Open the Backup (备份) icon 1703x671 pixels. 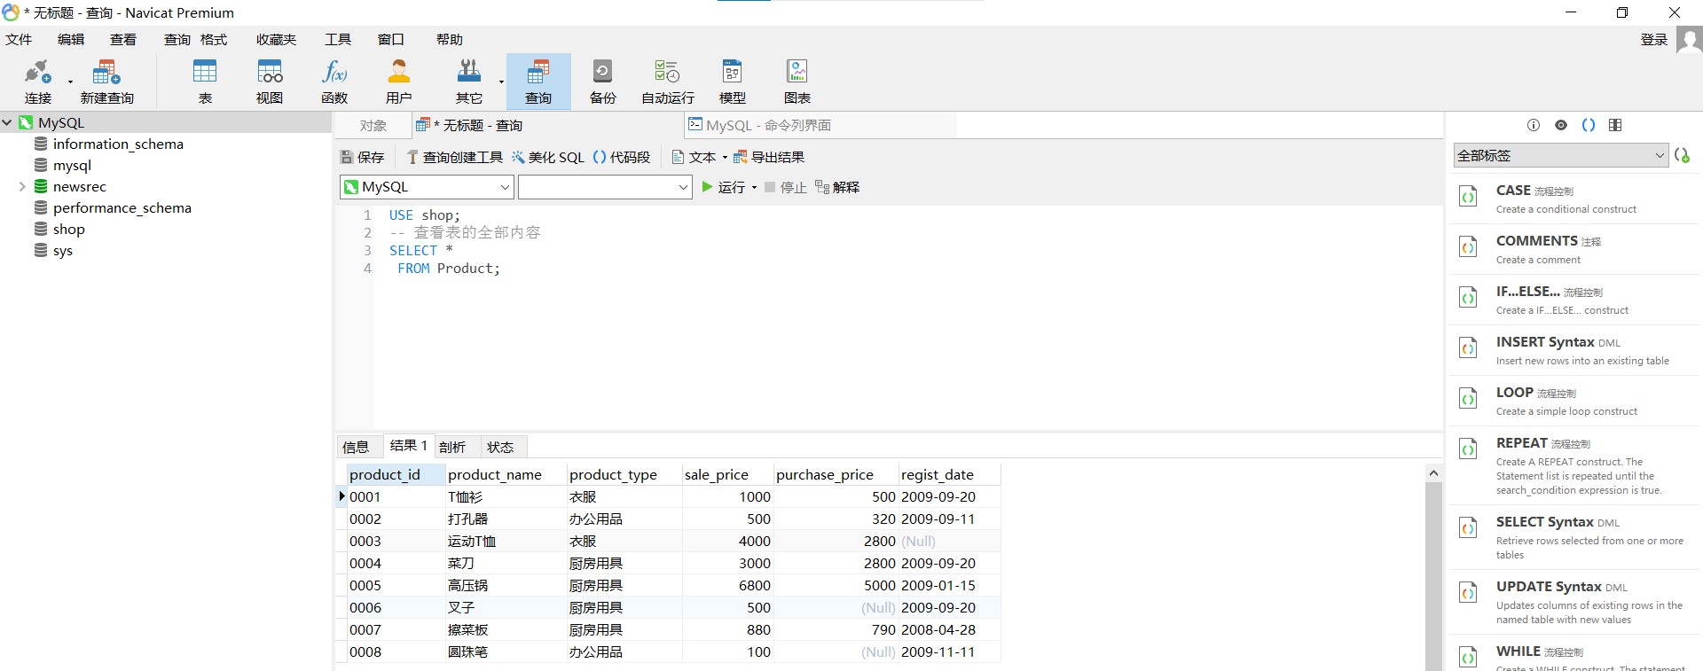click(x=603, y=81)
